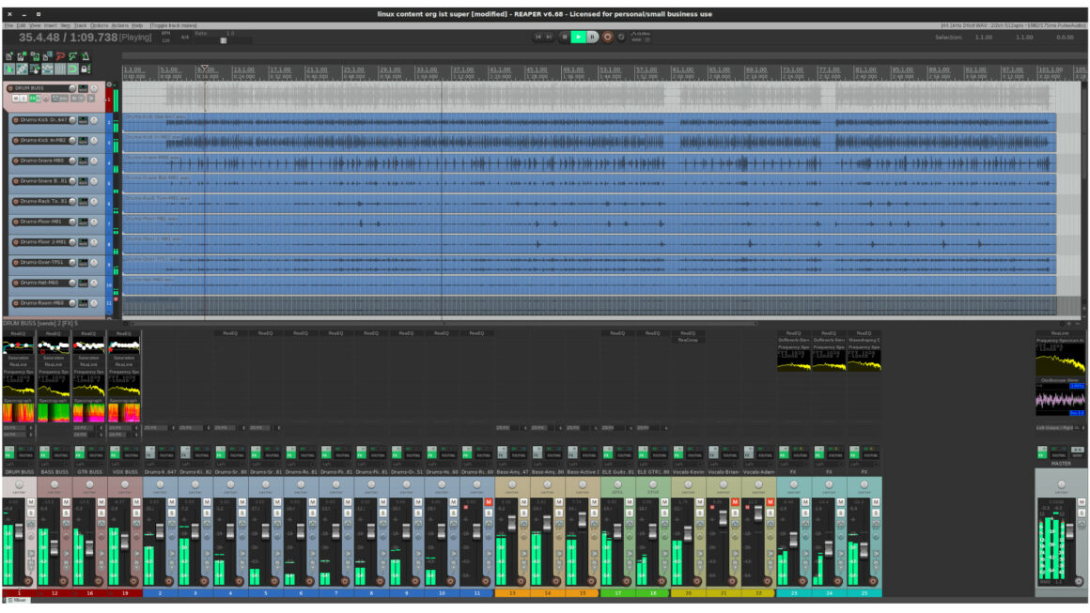Solo the BASS BUSS mixer channel

(x=64, y=513)
